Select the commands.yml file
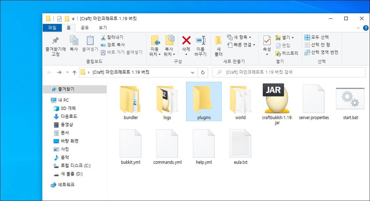This screenshot has width=370, height=201. [x=167, y=147]
